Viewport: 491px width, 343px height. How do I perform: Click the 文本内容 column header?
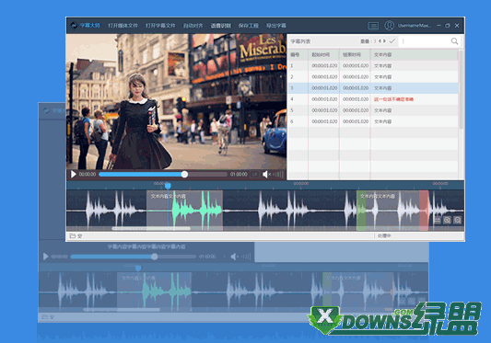(x=382, y=55)
